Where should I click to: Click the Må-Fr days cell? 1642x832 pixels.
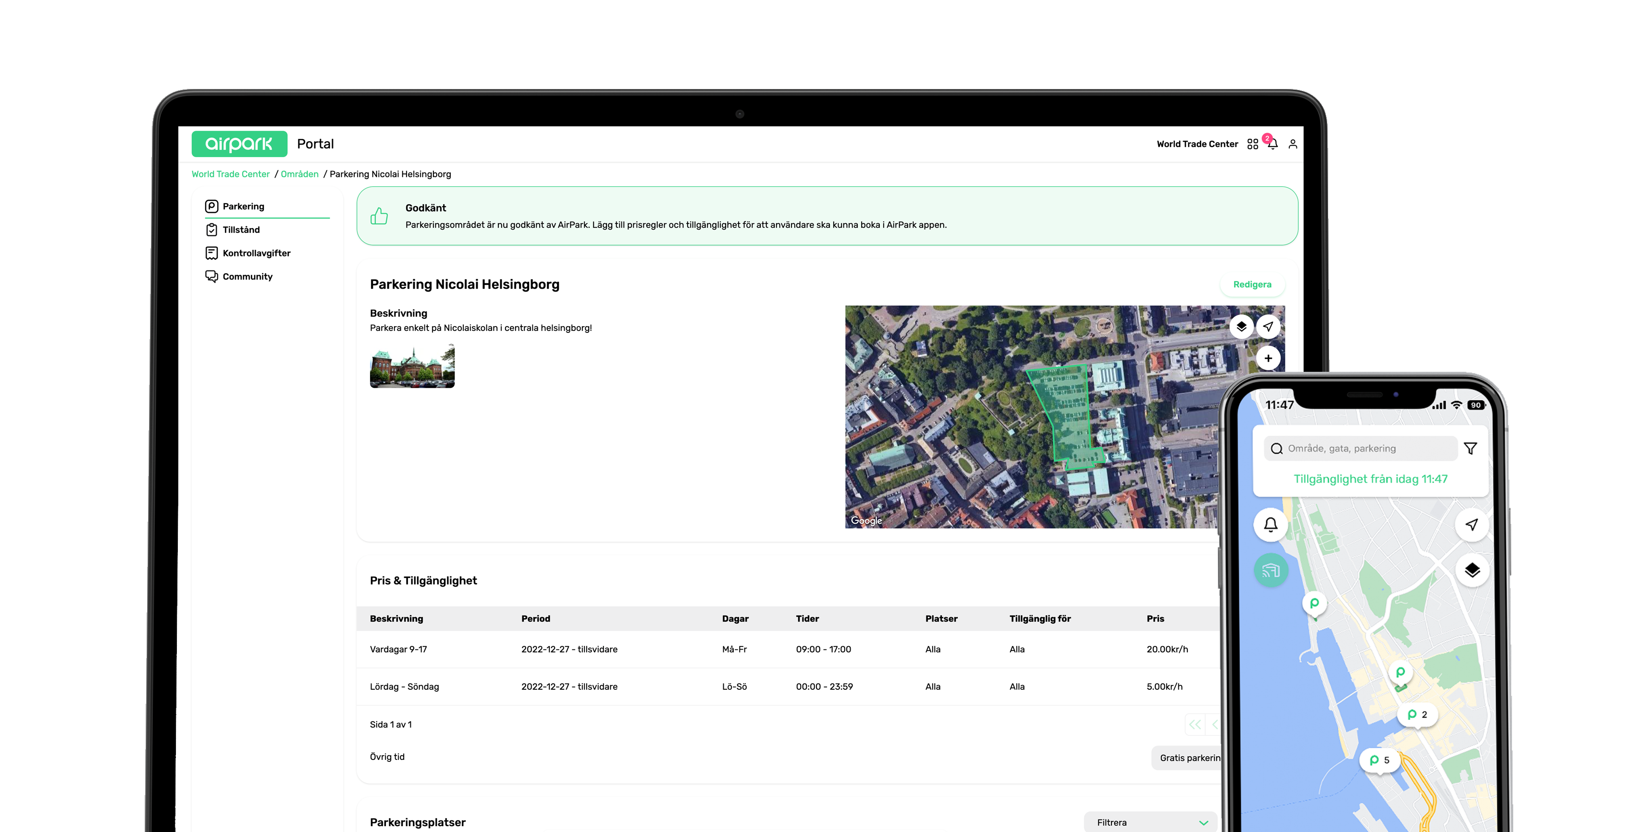pyautogui.click(x=734, y=649)
